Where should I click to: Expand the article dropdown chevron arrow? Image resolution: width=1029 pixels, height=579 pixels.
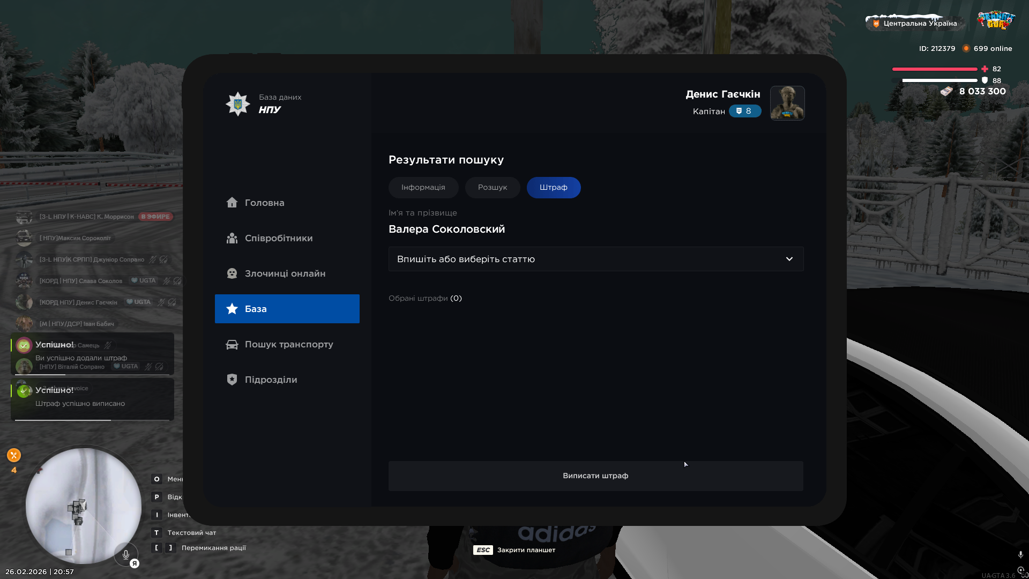[789, 259]
